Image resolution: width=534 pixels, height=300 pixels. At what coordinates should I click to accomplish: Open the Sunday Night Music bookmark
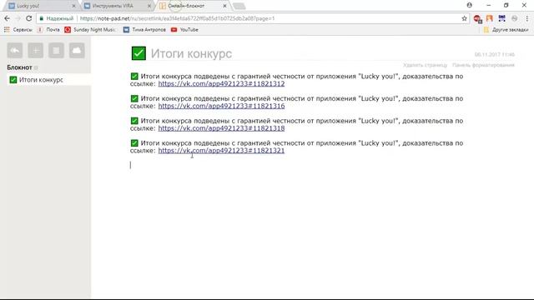(x=90, y=30)
